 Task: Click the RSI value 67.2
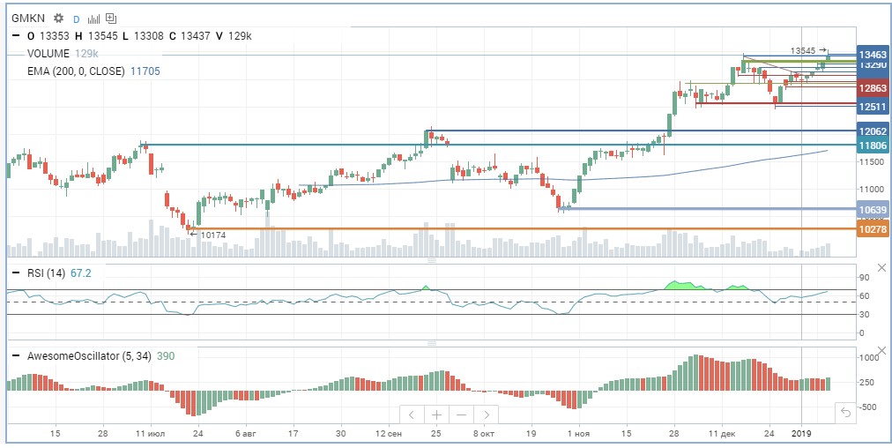tap(80, 273)
